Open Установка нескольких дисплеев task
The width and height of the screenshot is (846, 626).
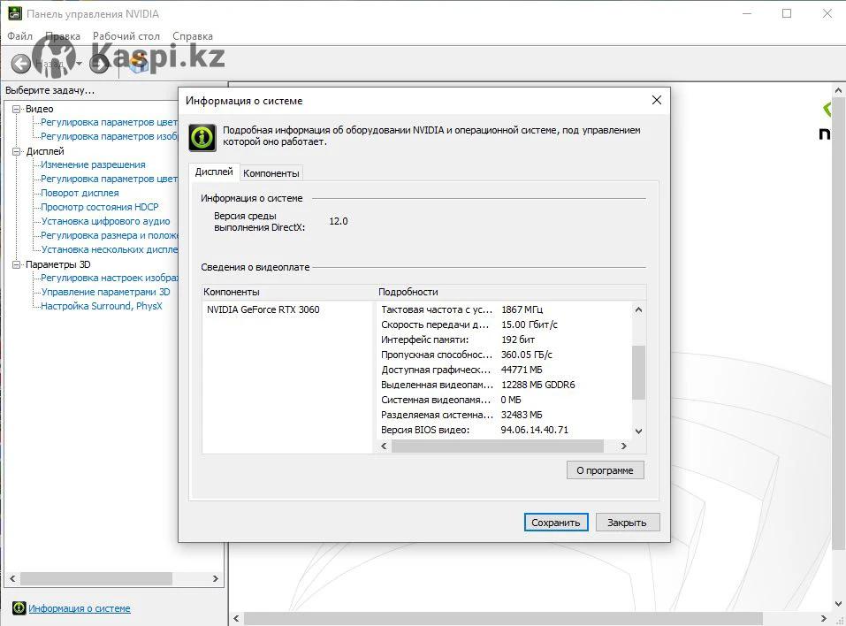(109, 249)
